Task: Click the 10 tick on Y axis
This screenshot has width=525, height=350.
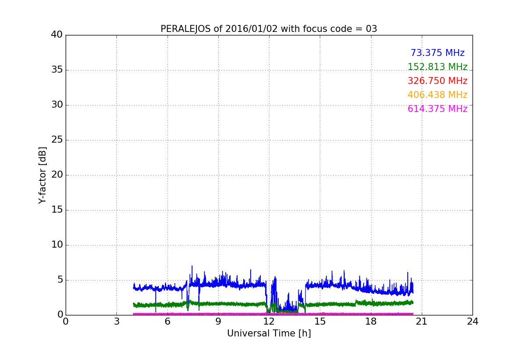Action: (x=57, y=245)
